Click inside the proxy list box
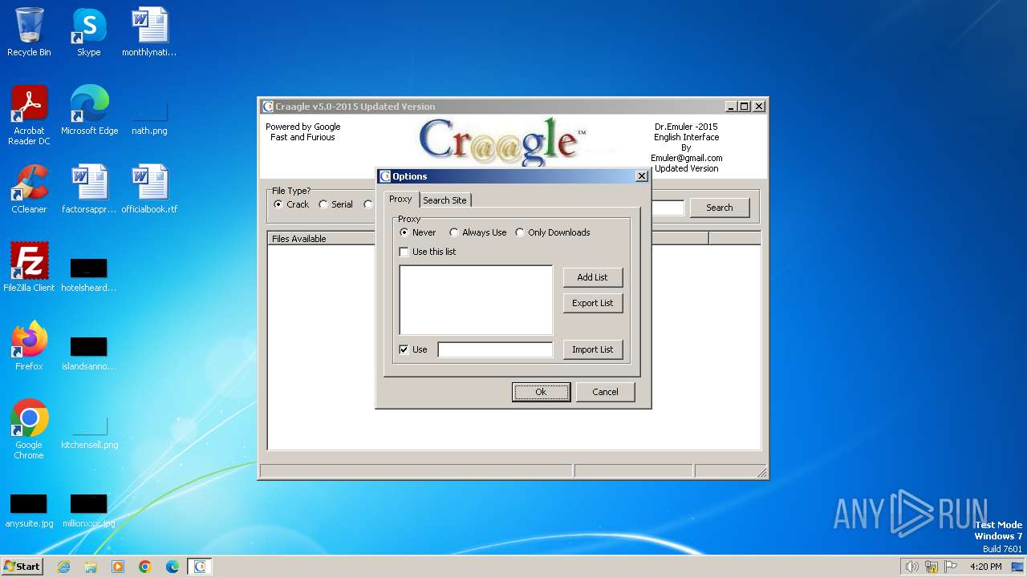The height and width of the screenshot is (577, 1027). [476, 300]
